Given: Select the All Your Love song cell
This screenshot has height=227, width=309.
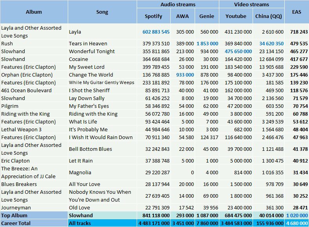Looking at the screenshot, I should (102, 184).
